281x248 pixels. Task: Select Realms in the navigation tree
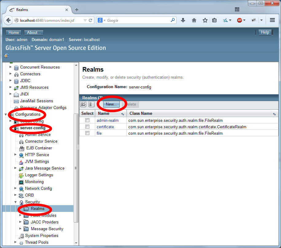pyautogui.click(x=37, y=209)
